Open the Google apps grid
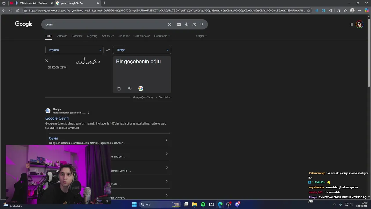The image size is (371, 209). point(351,24)
